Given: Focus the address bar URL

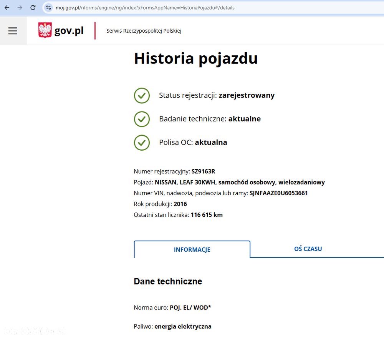Looking at the screenshot, I should click(145, 8).
